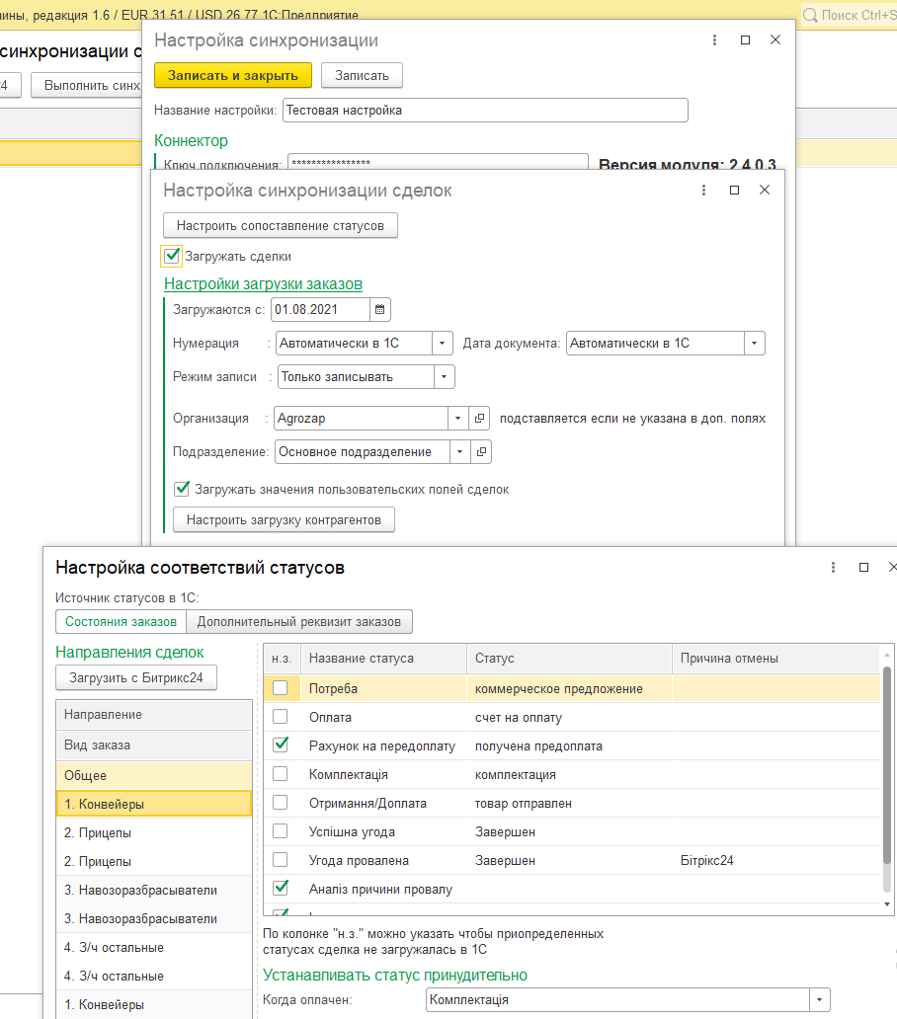Toggle Загружать значения пользовательских полей сделок checkbox

point(182,489)
